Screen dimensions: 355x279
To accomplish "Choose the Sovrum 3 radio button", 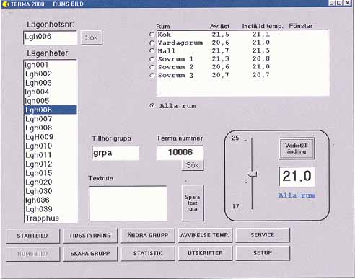I will tap(152, 75).
